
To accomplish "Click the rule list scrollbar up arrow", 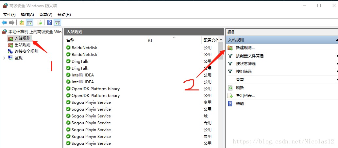I will (x=221, y=40).
